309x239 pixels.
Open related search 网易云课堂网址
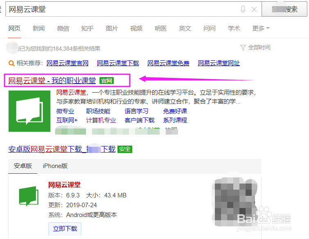(219, 63)
